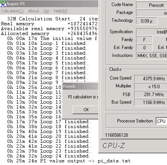The width and height of the screenshot is (167, 165).
Task: Click the Loop 19 finished line
Action: click(x=49, y=131)
